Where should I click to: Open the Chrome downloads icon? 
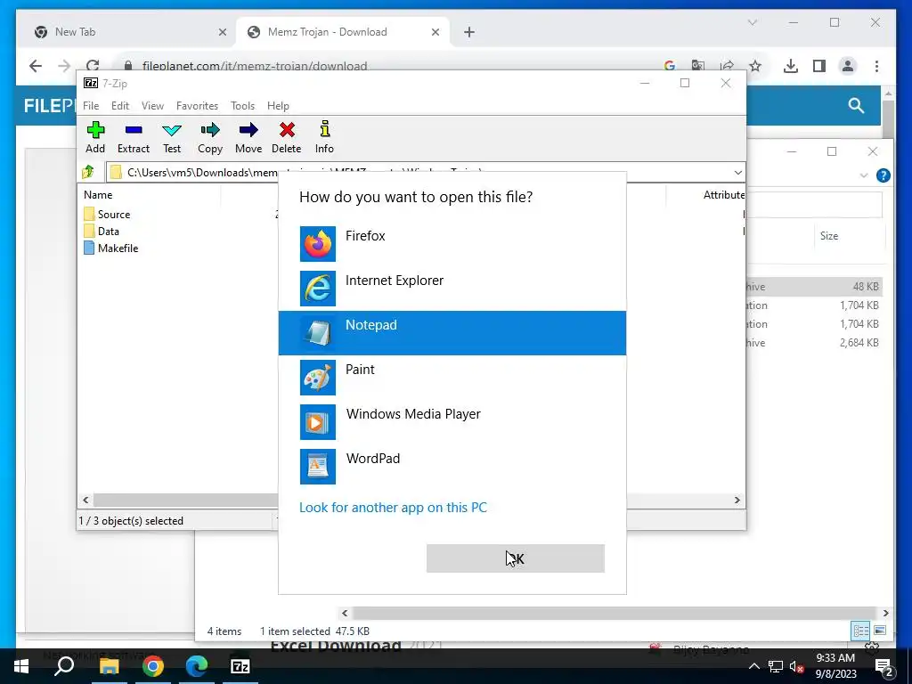pyautogui.click(x=791, y=66)
